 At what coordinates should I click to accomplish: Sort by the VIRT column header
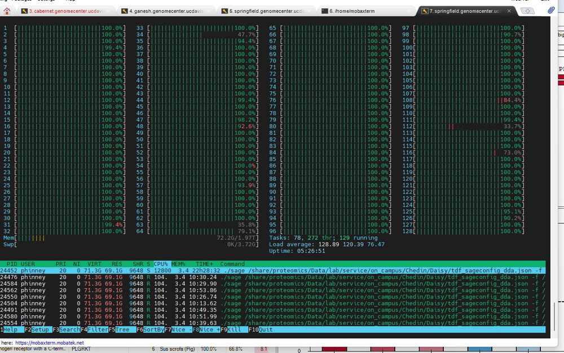click(94, 264)
